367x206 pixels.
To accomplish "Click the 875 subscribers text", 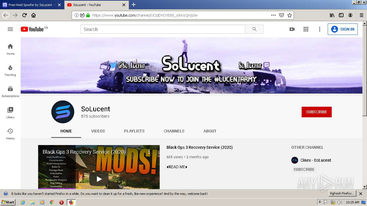I will pyautogui.click(x=95, y=116).
